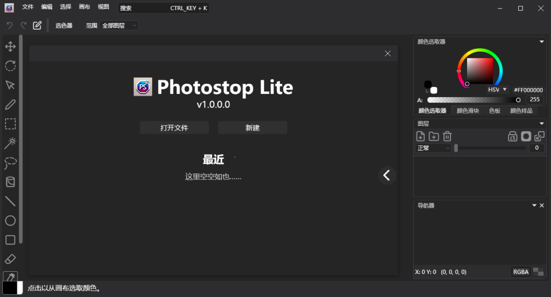Switch to the 颜色样品 tab

click(521, 111)
